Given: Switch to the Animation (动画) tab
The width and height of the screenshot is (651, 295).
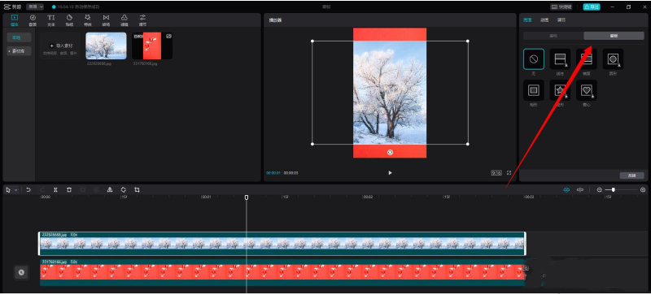Looking at the screenshot, I should pyautogui.click(x=544, y=20).
